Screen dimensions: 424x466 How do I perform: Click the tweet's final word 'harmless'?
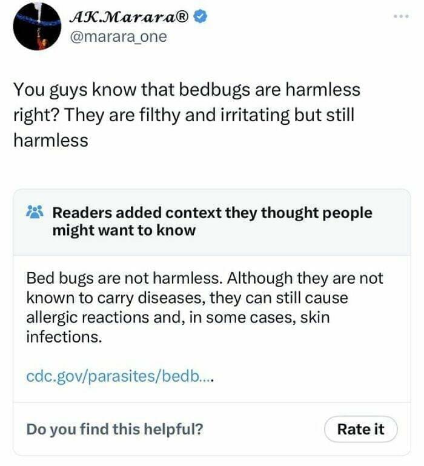pyautogui.click(x=51, y=140)
